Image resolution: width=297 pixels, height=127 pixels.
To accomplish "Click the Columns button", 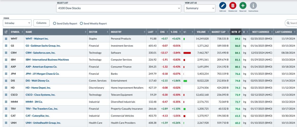I will point(41,23).
